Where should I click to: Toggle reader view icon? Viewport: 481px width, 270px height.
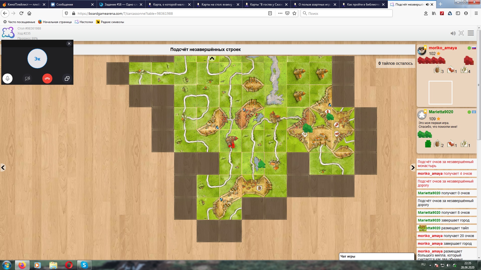pos(270,13)
